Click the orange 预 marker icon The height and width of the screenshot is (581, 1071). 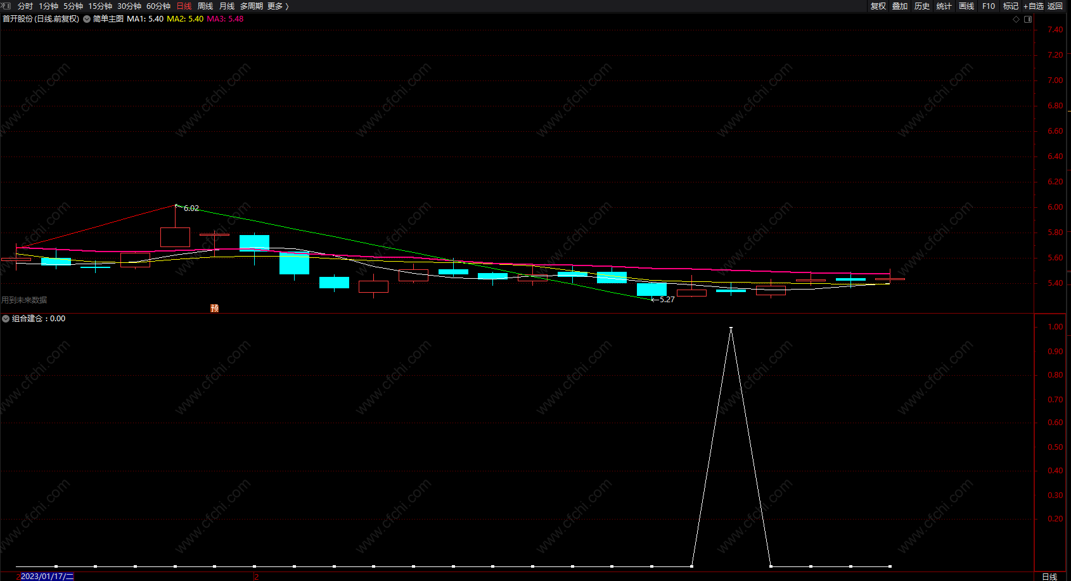coord(215,308)
